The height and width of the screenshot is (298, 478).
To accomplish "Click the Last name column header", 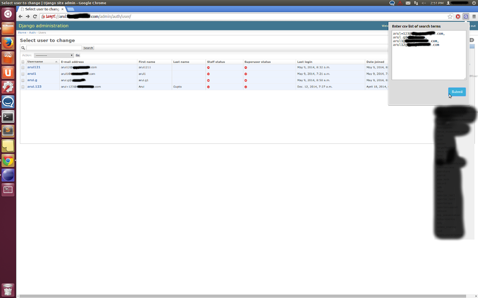I will [x=182, y=62].
